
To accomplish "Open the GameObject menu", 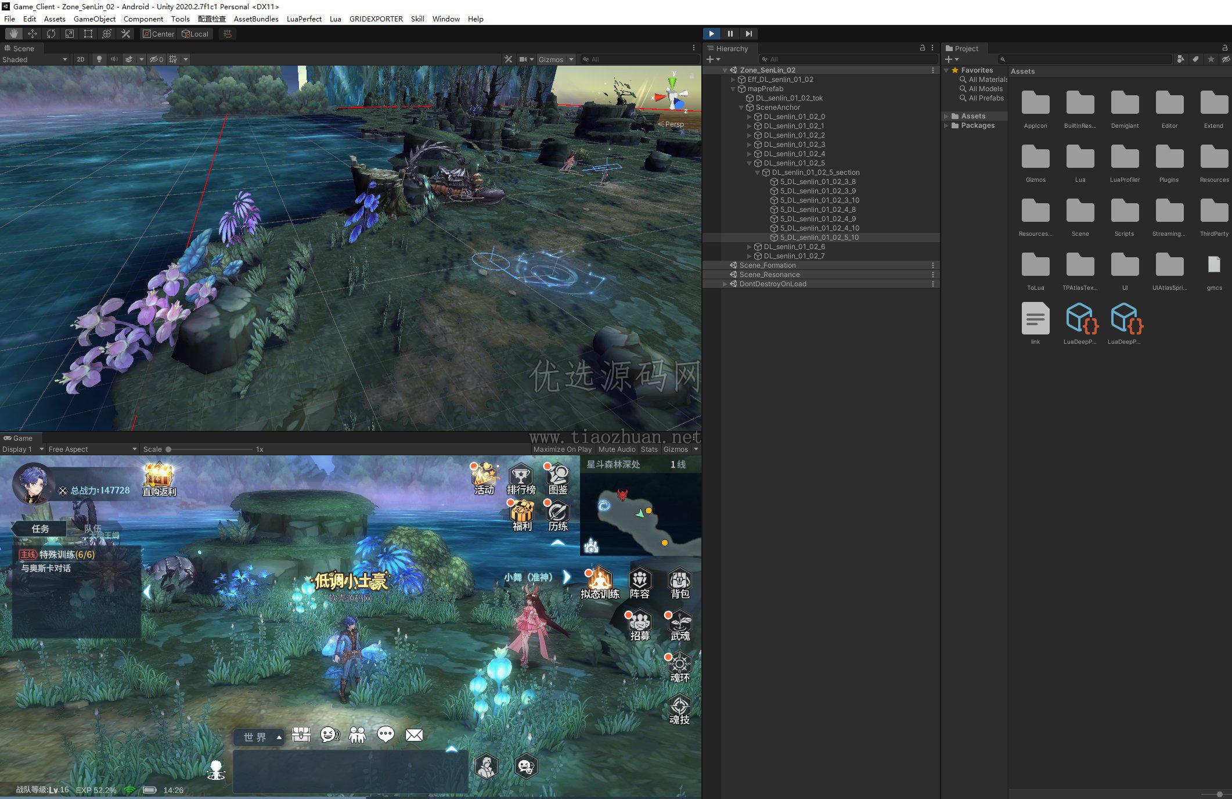I will tap(95, 19).
